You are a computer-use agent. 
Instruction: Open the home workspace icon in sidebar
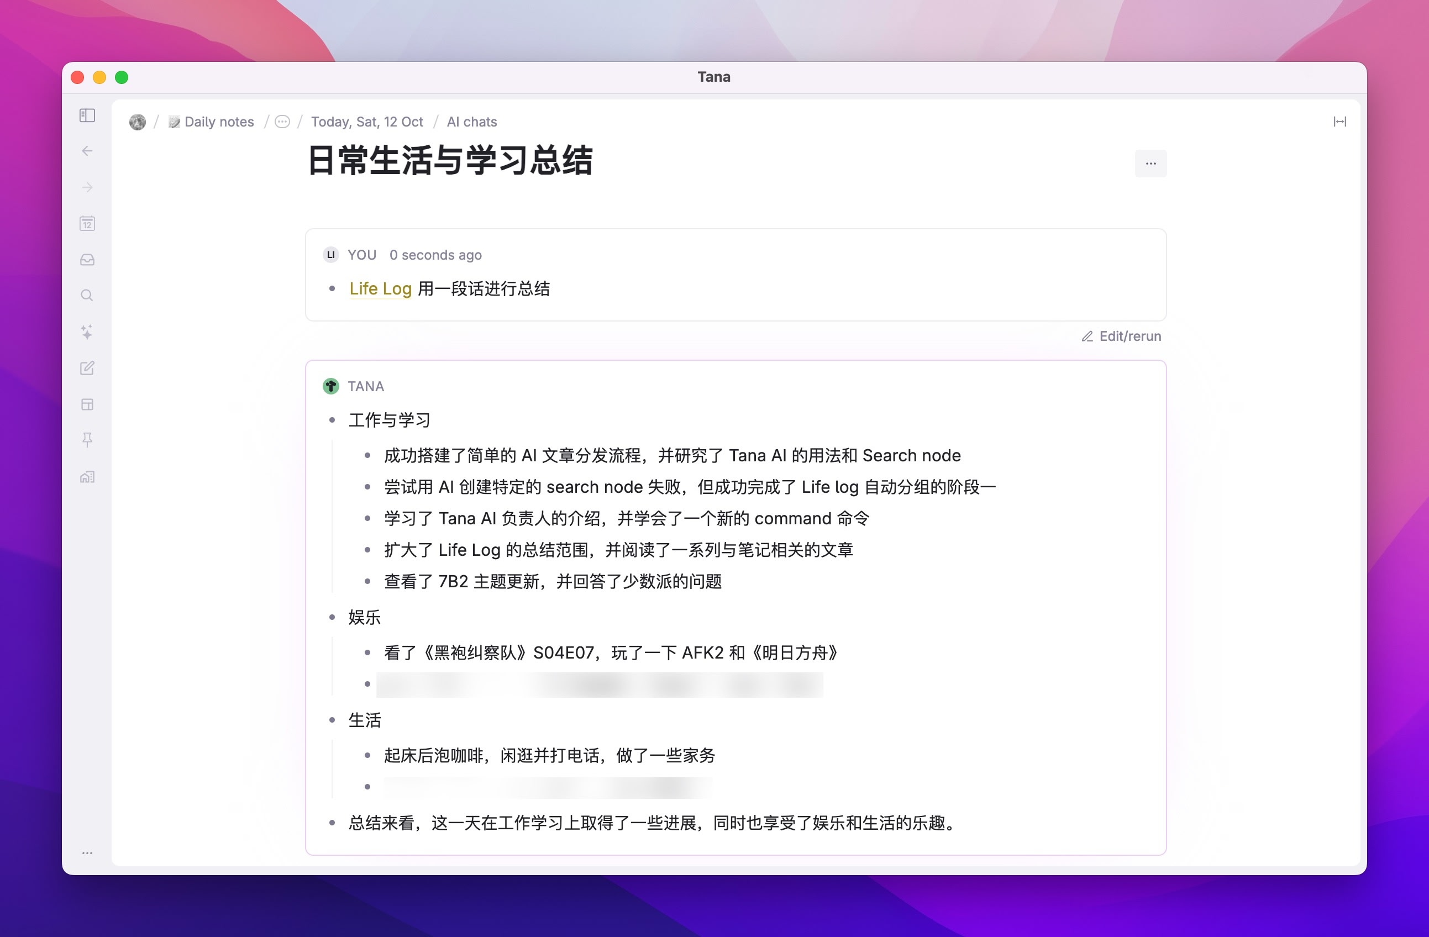(x=87, y=477)
